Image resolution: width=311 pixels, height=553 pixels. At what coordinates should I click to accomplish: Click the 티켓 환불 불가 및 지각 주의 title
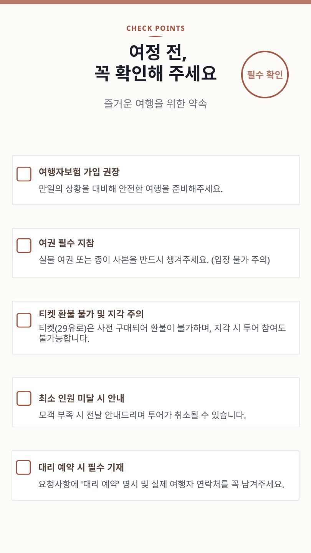[x=91, y=314]
